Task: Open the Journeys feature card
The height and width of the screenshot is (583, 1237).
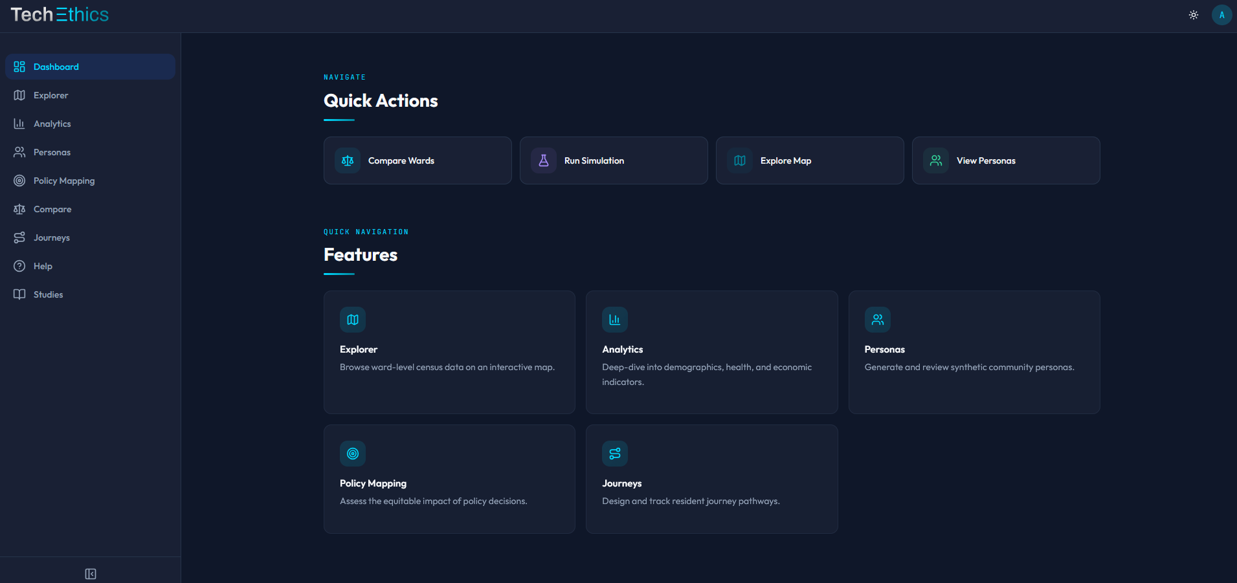Action: tap(711, 479)
